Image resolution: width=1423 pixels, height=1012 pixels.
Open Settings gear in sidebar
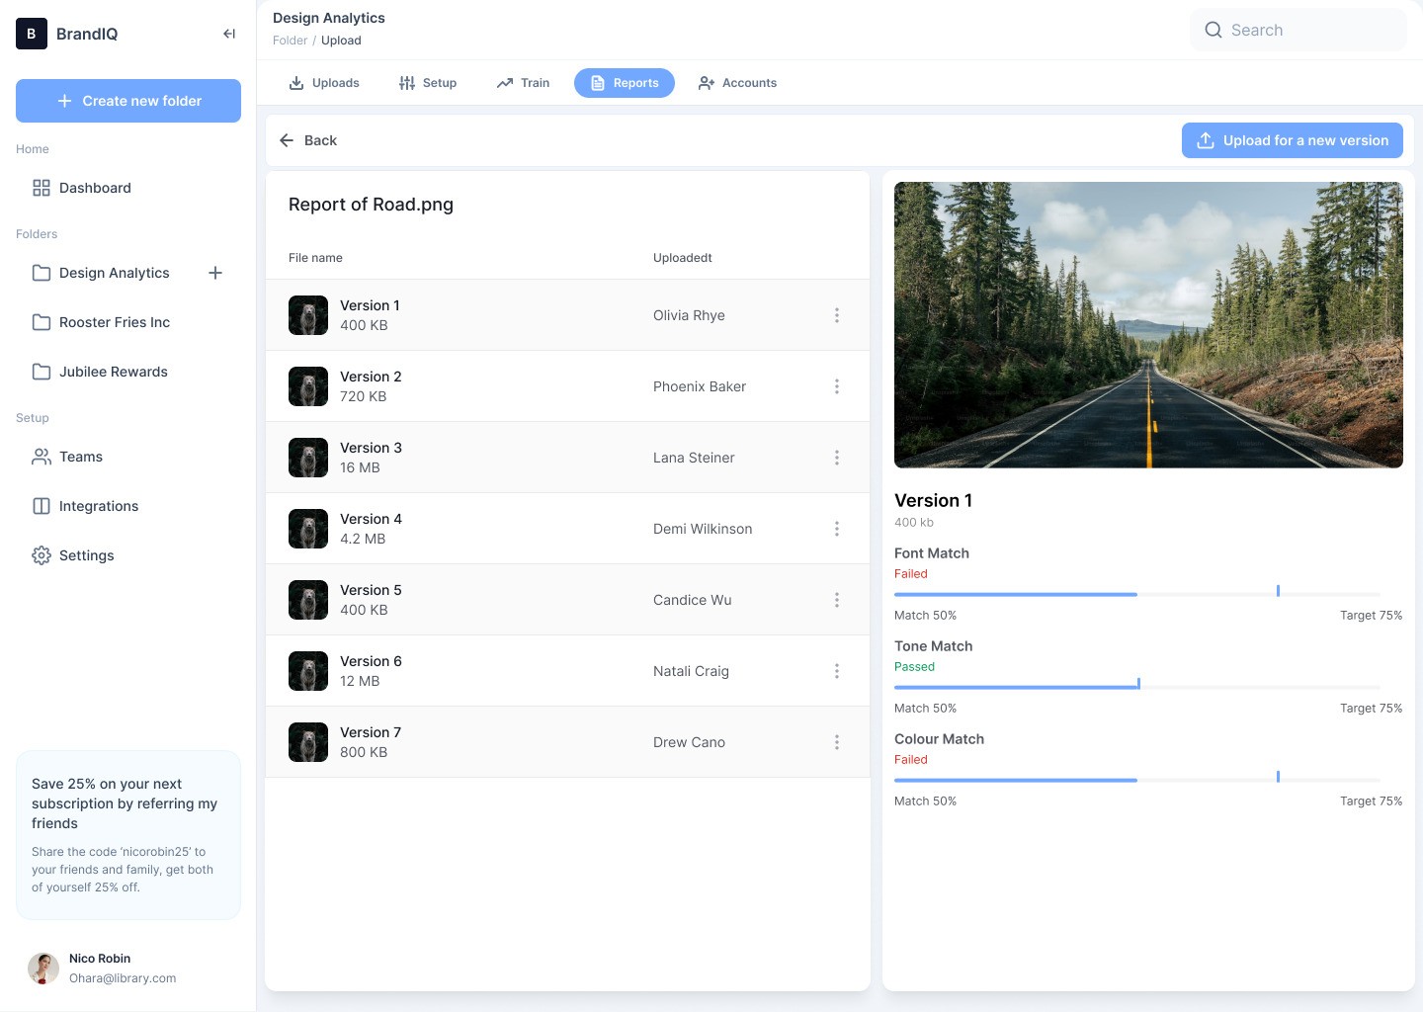pos(42,555)
